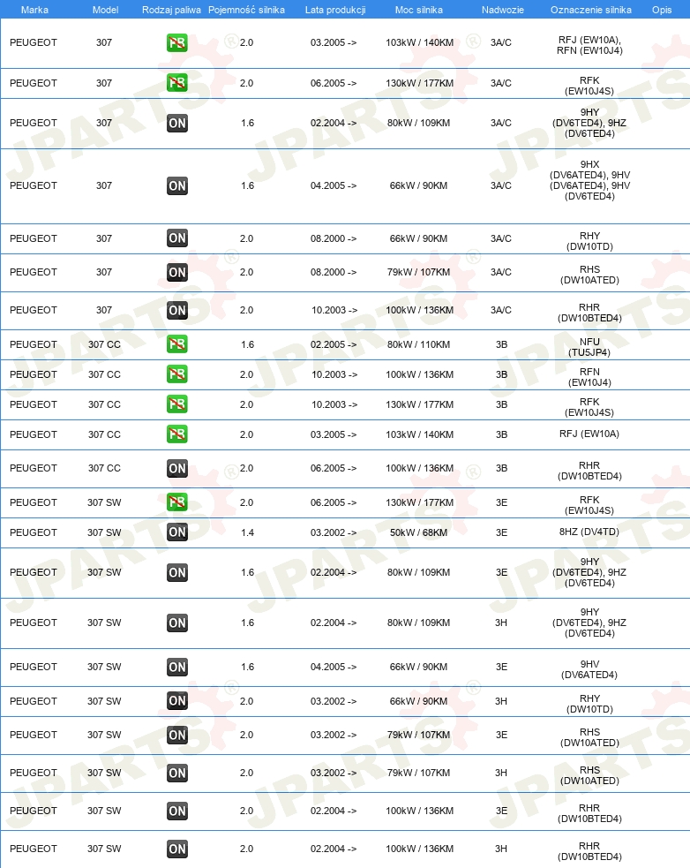Click 3B body code in the NFU row
The width and height of the screenshot is (690, 868).
coord(501,344)
